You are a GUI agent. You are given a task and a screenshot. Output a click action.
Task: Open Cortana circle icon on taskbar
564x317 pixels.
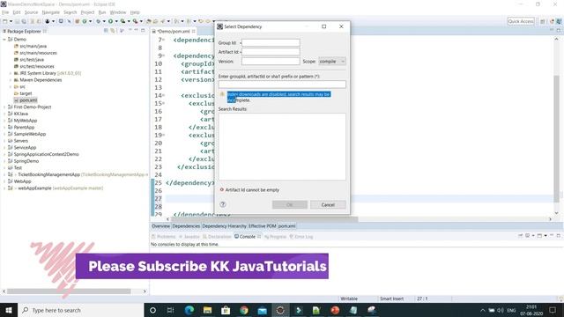(x=152, y=310)
